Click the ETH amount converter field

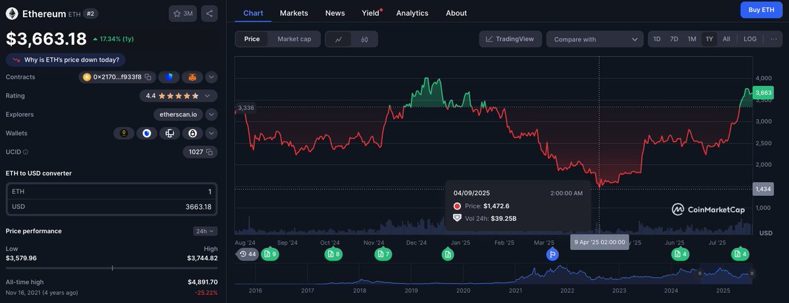(112, 191)
